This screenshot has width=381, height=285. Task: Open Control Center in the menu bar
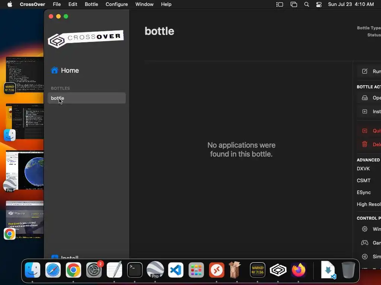tap(319, 4)
